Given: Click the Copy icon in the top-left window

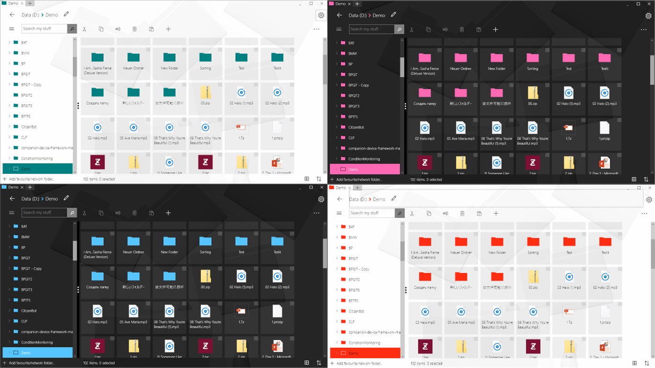Looking at the screenshot, I should (101, 29).
